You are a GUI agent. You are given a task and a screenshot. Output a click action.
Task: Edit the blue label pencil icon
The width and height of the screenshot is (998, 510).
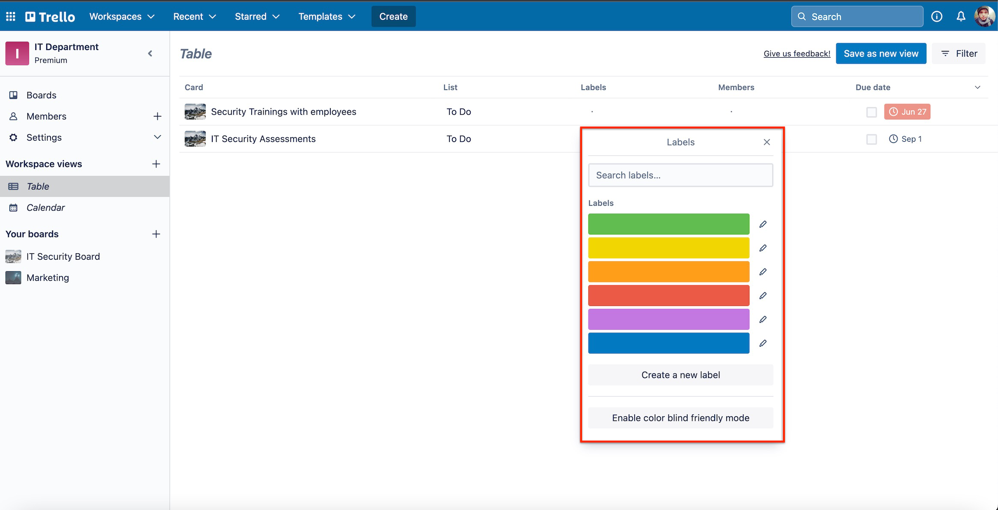[x=763, y=343]
